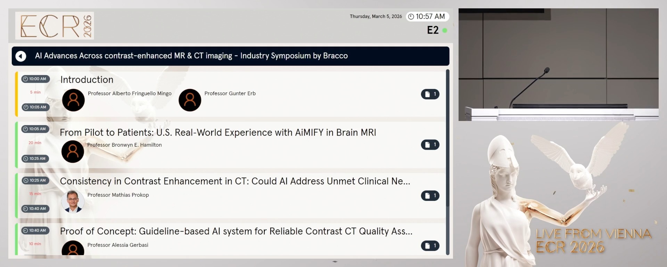Open From Pilot to Patients talk title
Screen dimensions: 667x267
218,132
